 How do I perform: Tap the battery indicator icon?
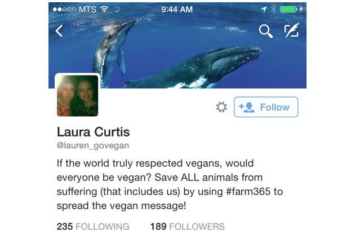[x=289, y=9]
